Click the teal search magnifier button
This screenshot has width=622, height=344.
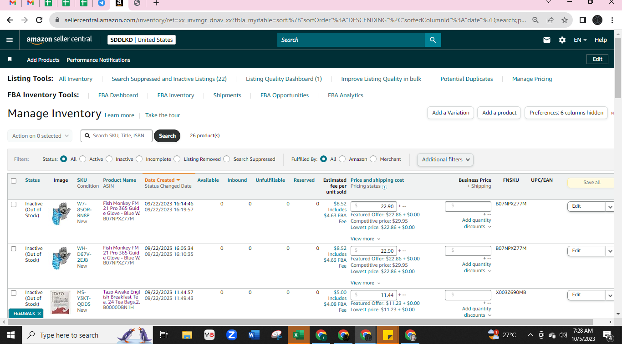(433, 40)
